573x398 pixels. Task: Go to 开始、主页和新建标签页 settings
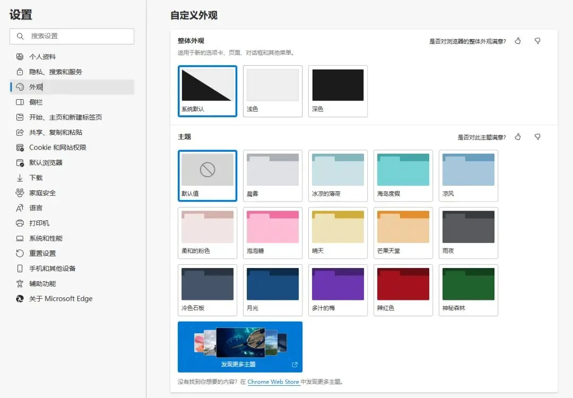click(72, 117)
